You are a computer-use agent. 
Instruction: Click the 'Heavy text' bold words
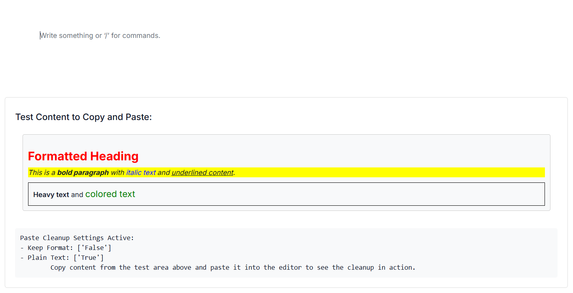(51, 195)
